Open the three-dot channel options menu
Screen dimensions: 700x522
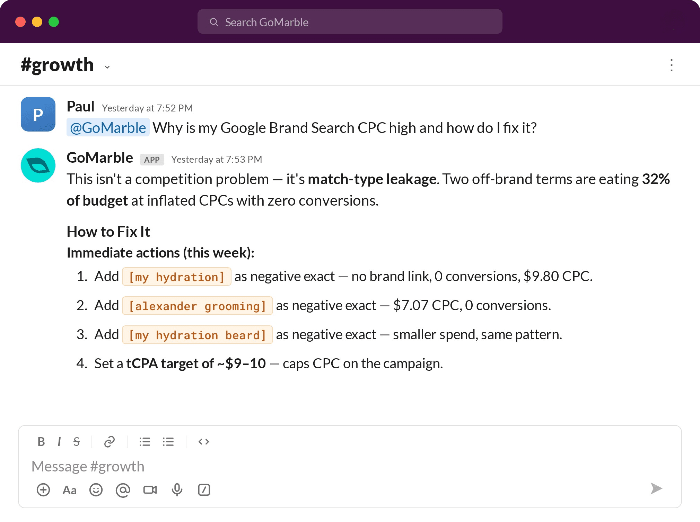[x=672, y=65]
